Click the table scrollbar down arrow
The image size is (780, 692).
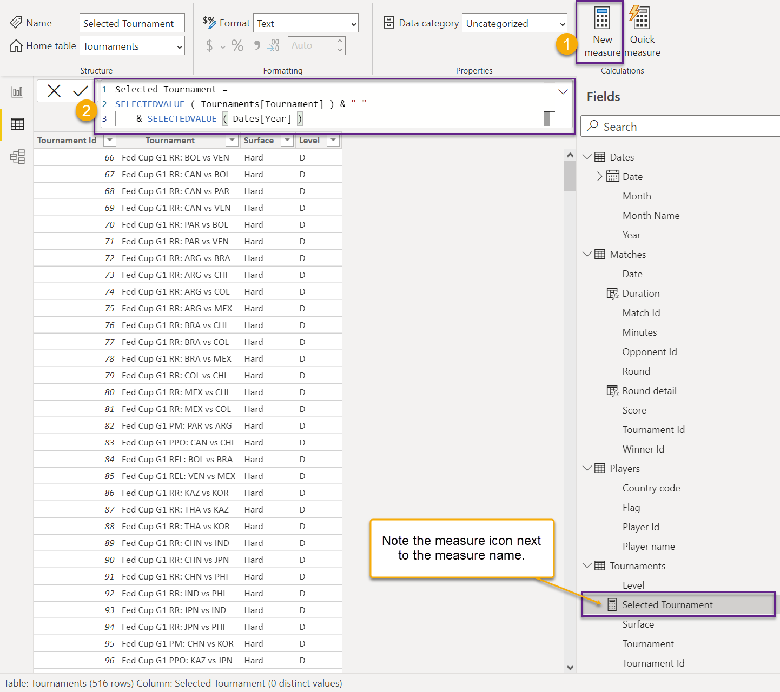coord(570,667)
